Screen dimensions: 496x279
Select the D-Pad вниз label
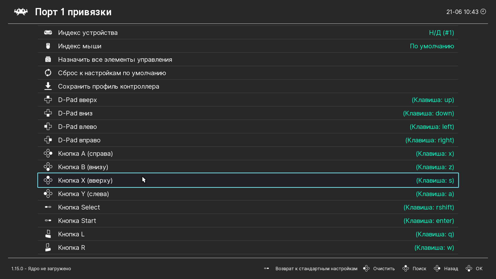75,113
